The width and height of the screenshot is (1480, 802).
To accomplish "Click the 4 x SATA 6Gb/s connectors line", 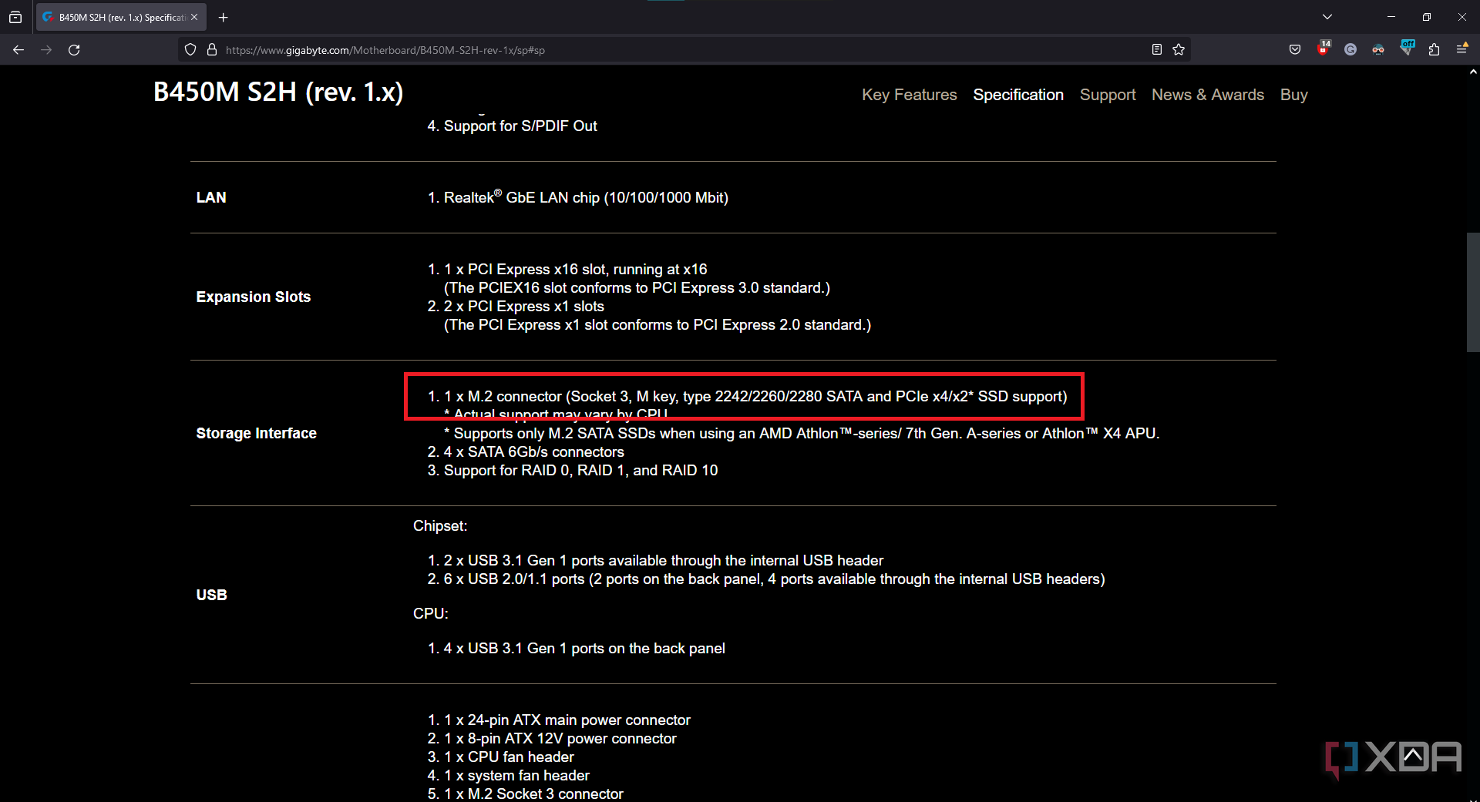I will click(x=534, y=451).
